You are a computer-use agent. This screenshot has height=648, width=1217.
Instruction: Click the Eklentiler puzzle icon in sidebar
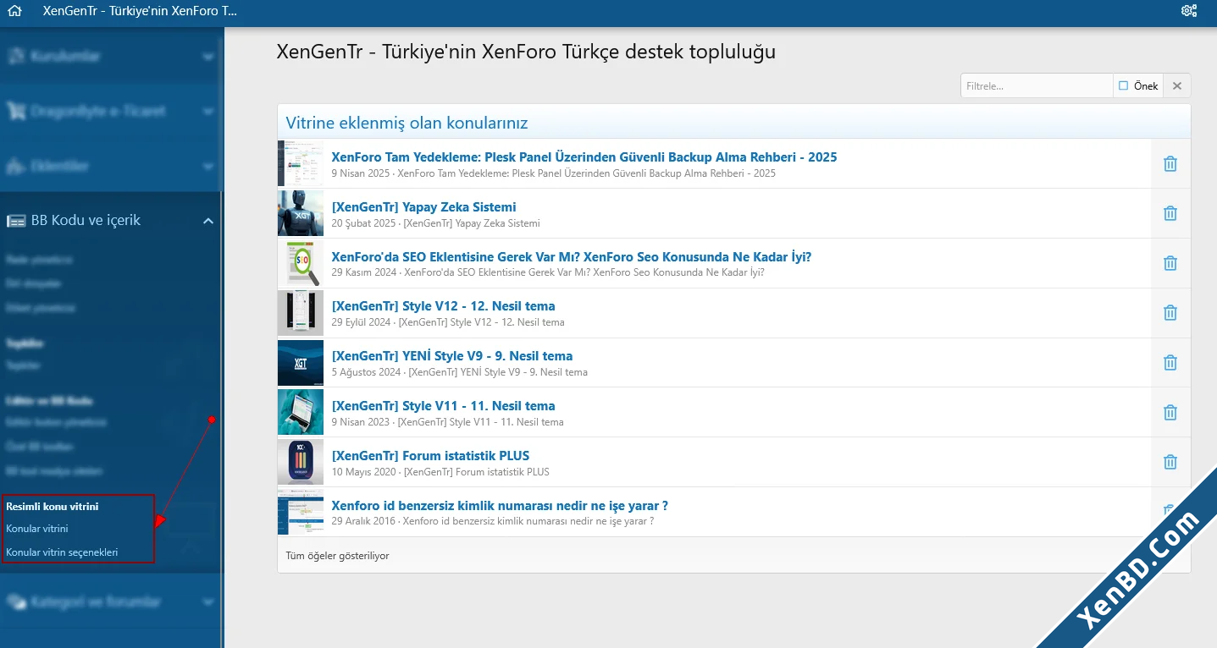(16, 166)
